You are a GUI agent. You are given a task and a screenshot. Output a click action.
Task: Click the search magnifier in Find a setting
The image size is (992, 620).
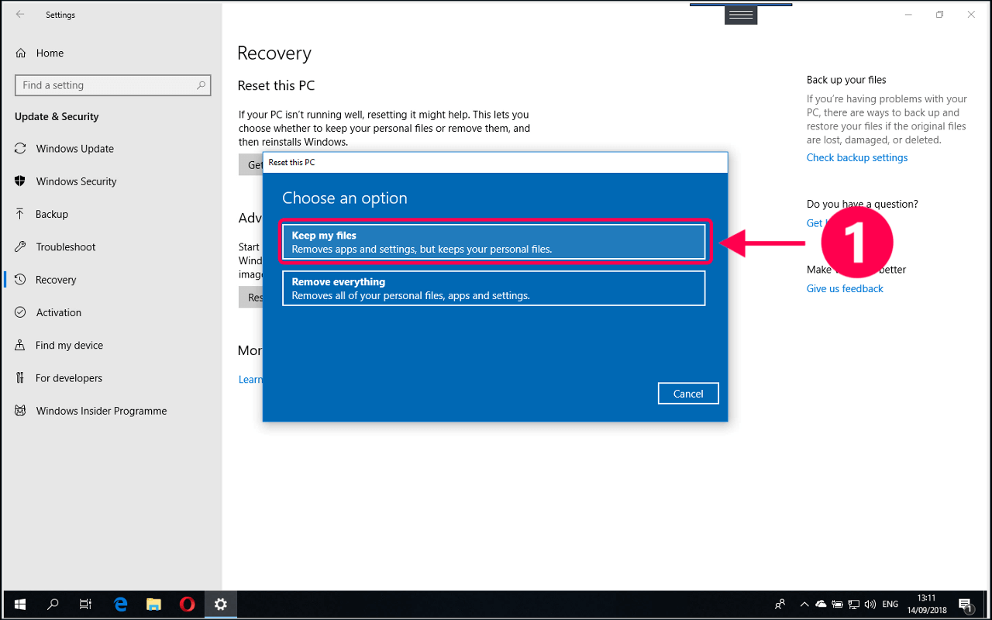coord(201,85)
